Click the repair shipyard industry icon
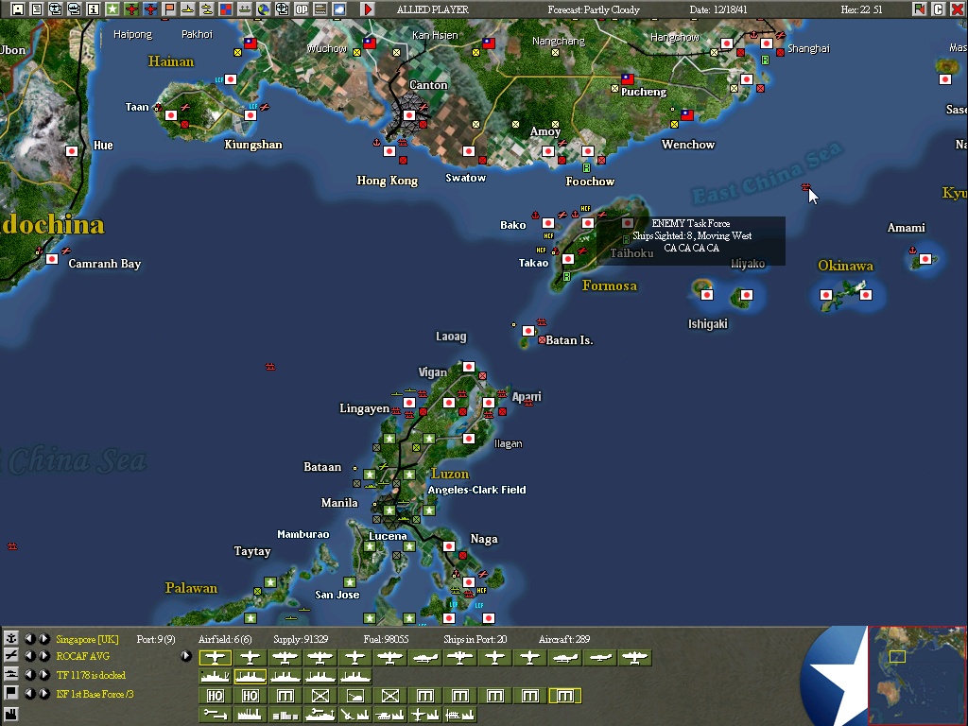This screenshot has width=968, height=726. [x=320, y=715]
